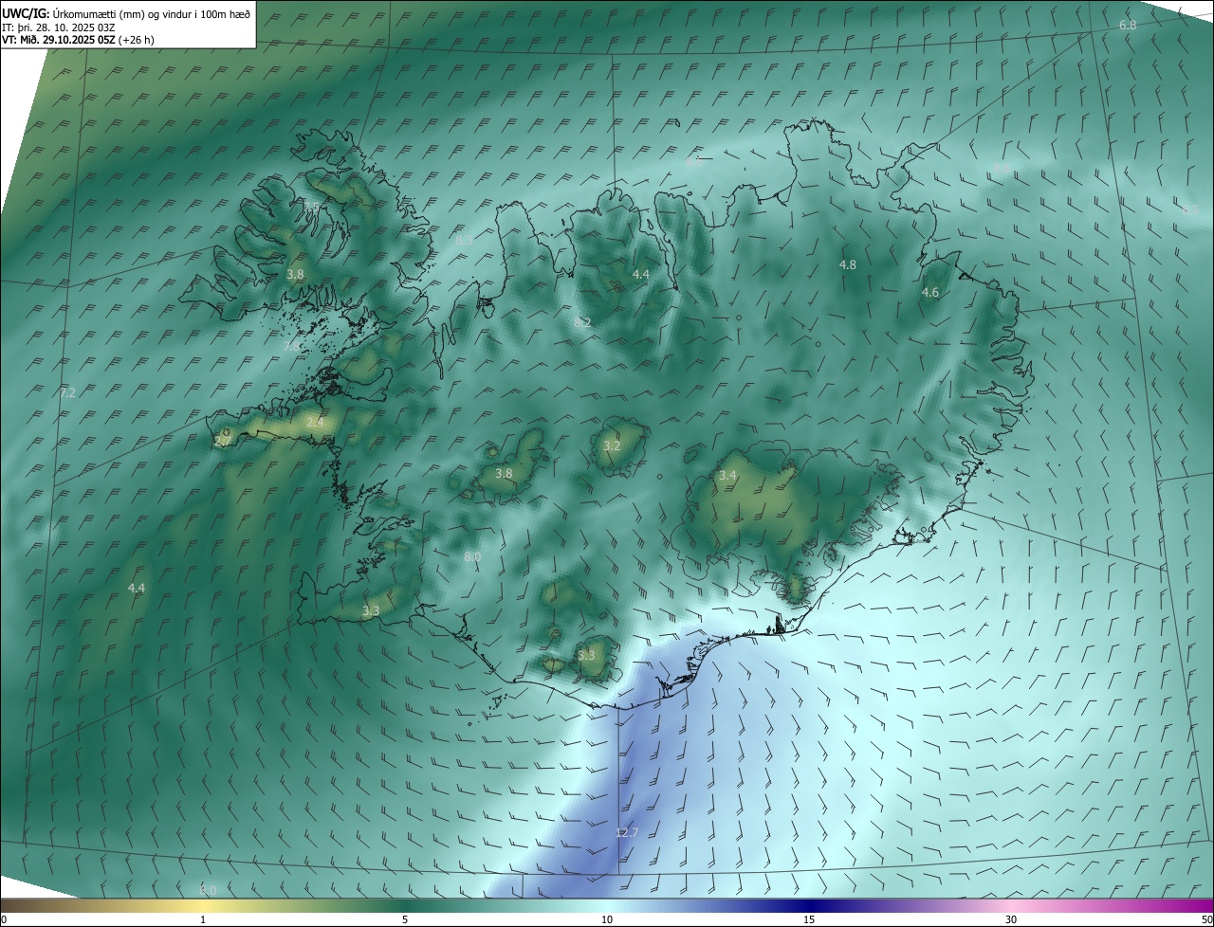Click the 3.4 value on Vatnajökull glacier
The width and height of the screenshot is (1214, 927).
pyautogui.click(x=727, y=475)
